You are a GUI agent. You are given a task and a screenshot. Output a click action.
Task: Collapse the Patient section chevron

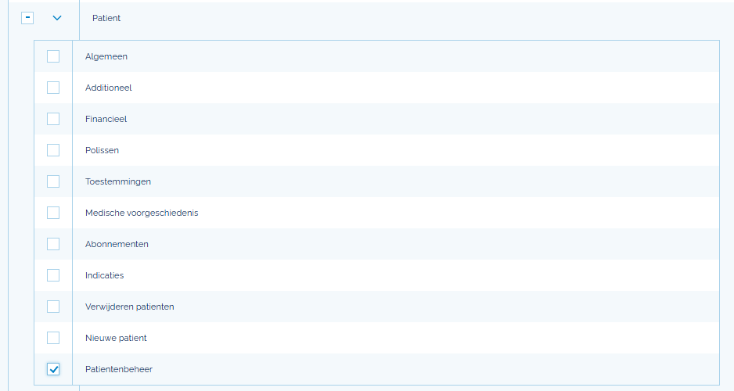[56, 18]
